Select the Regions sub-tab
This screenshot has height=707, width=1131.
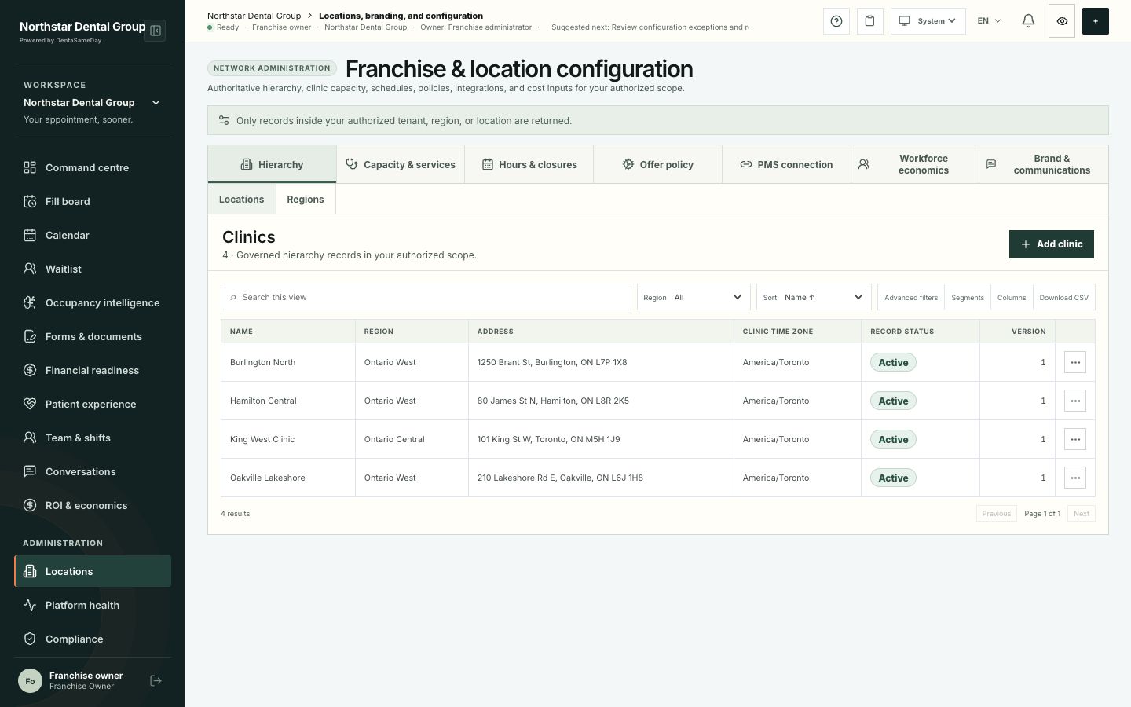pos(306,199)
